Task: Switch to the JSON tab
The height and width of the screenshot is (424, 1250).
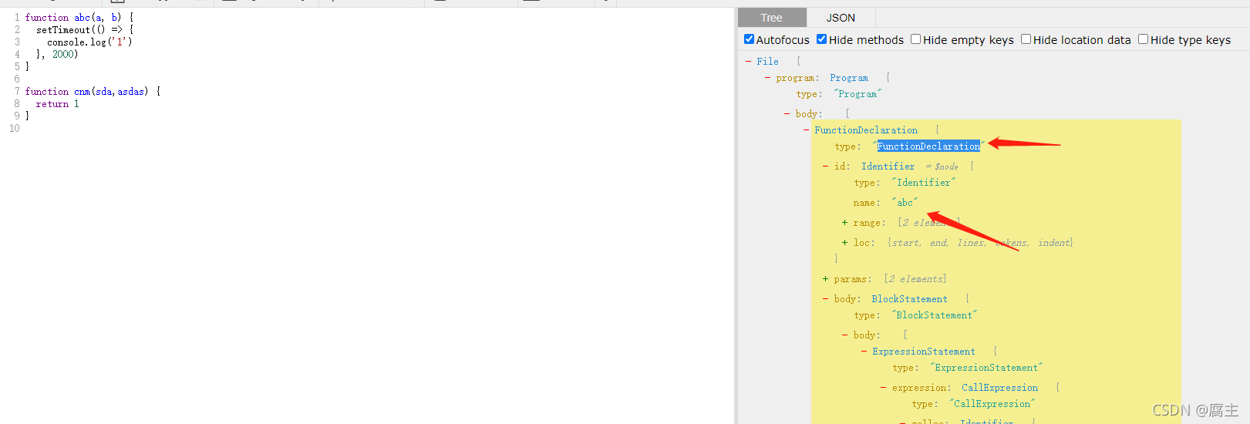Action: tap(841, 18)
